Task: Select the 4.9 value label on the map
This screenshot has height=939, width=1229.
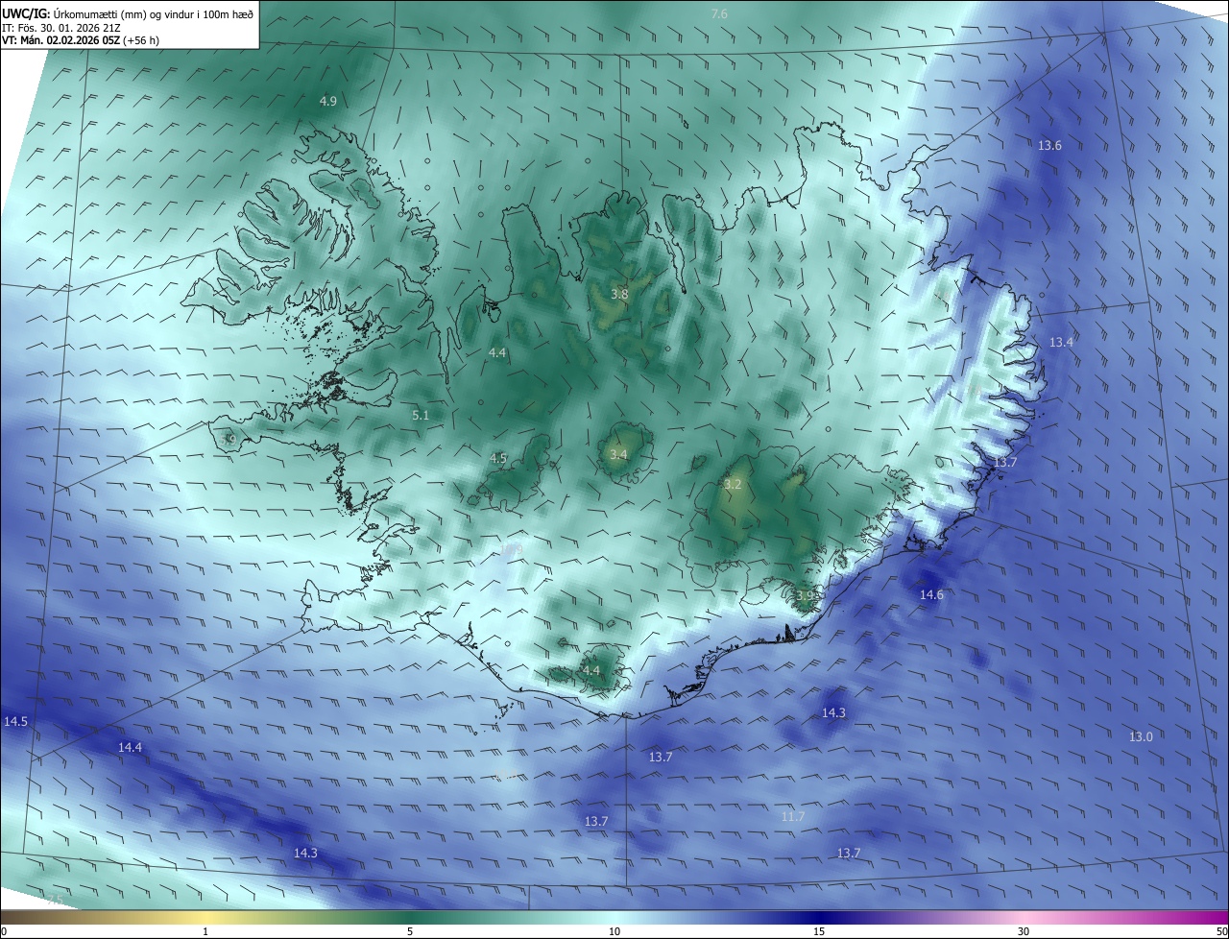Action: (328, 101)
